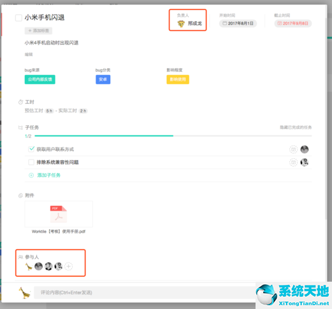
Task: Edit estimated hours value 5 h
Action: pos(49,111)
